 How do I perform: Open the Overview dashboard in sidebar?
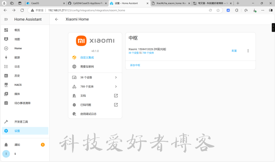(x=25, y=30)
